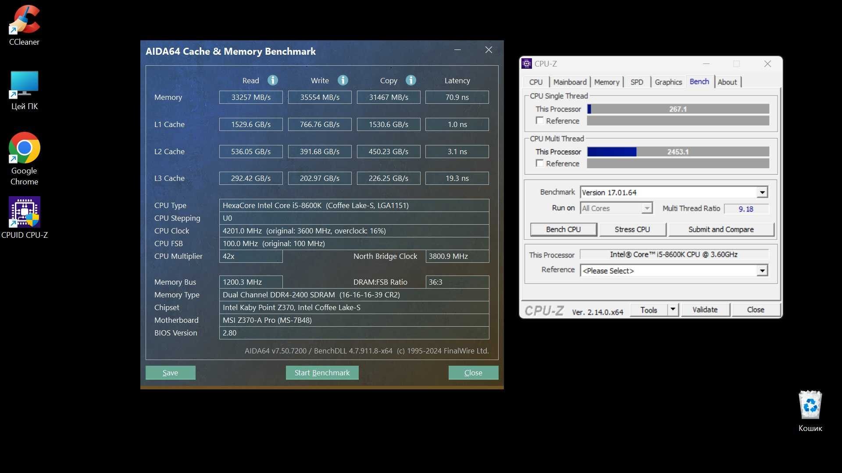Image resolution: width=842 pixels, height=473 pixels.
Task: Click the single thread Reference score bar
Action: click(x=678, y=120)
